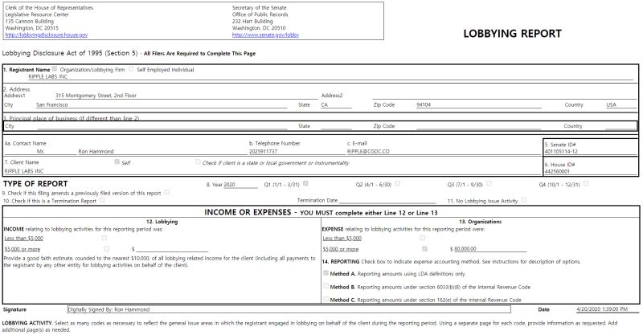Click the Contact Name field Ron Hammond
This screenshot has height=335, width=643.
tap(162, 151)
